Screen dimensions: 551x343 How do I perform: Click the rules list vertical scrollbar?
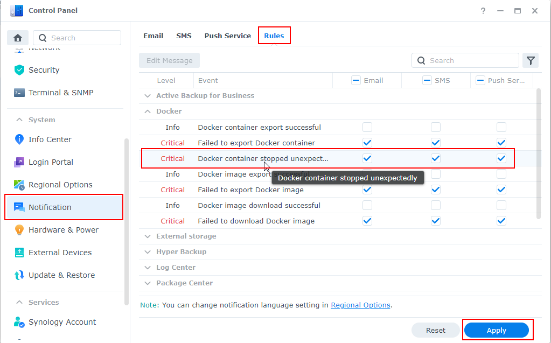pyautogui.click(x=539, y=154)
